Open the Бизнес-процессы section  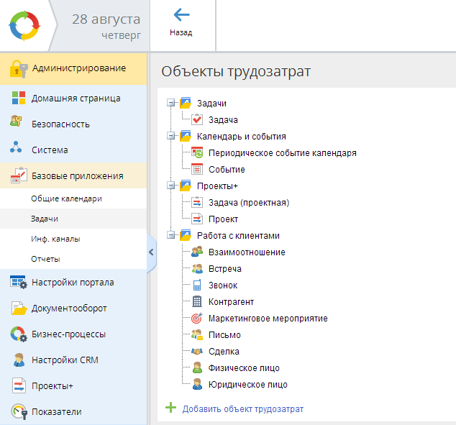[68, 334]
